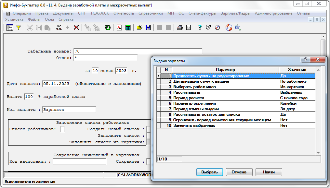Screen dimensions: 330x188
Task: Click the Выбрать button in dialog
Action: (210, 172)
